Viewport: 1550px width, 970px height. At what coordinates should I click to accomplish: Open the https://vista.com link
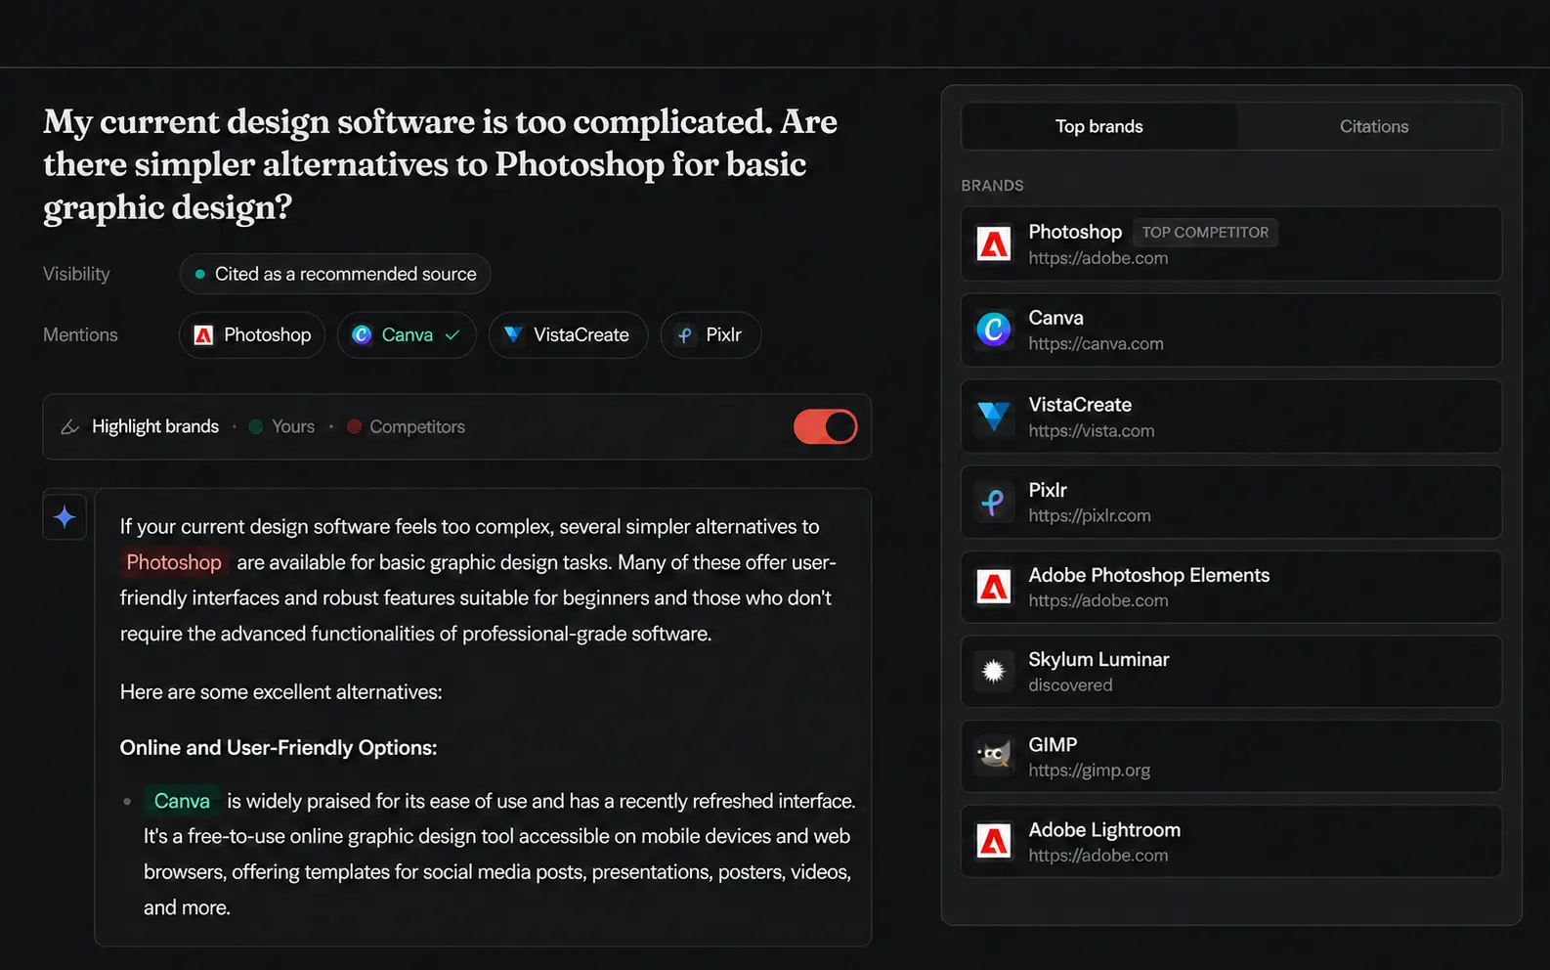1091,431
